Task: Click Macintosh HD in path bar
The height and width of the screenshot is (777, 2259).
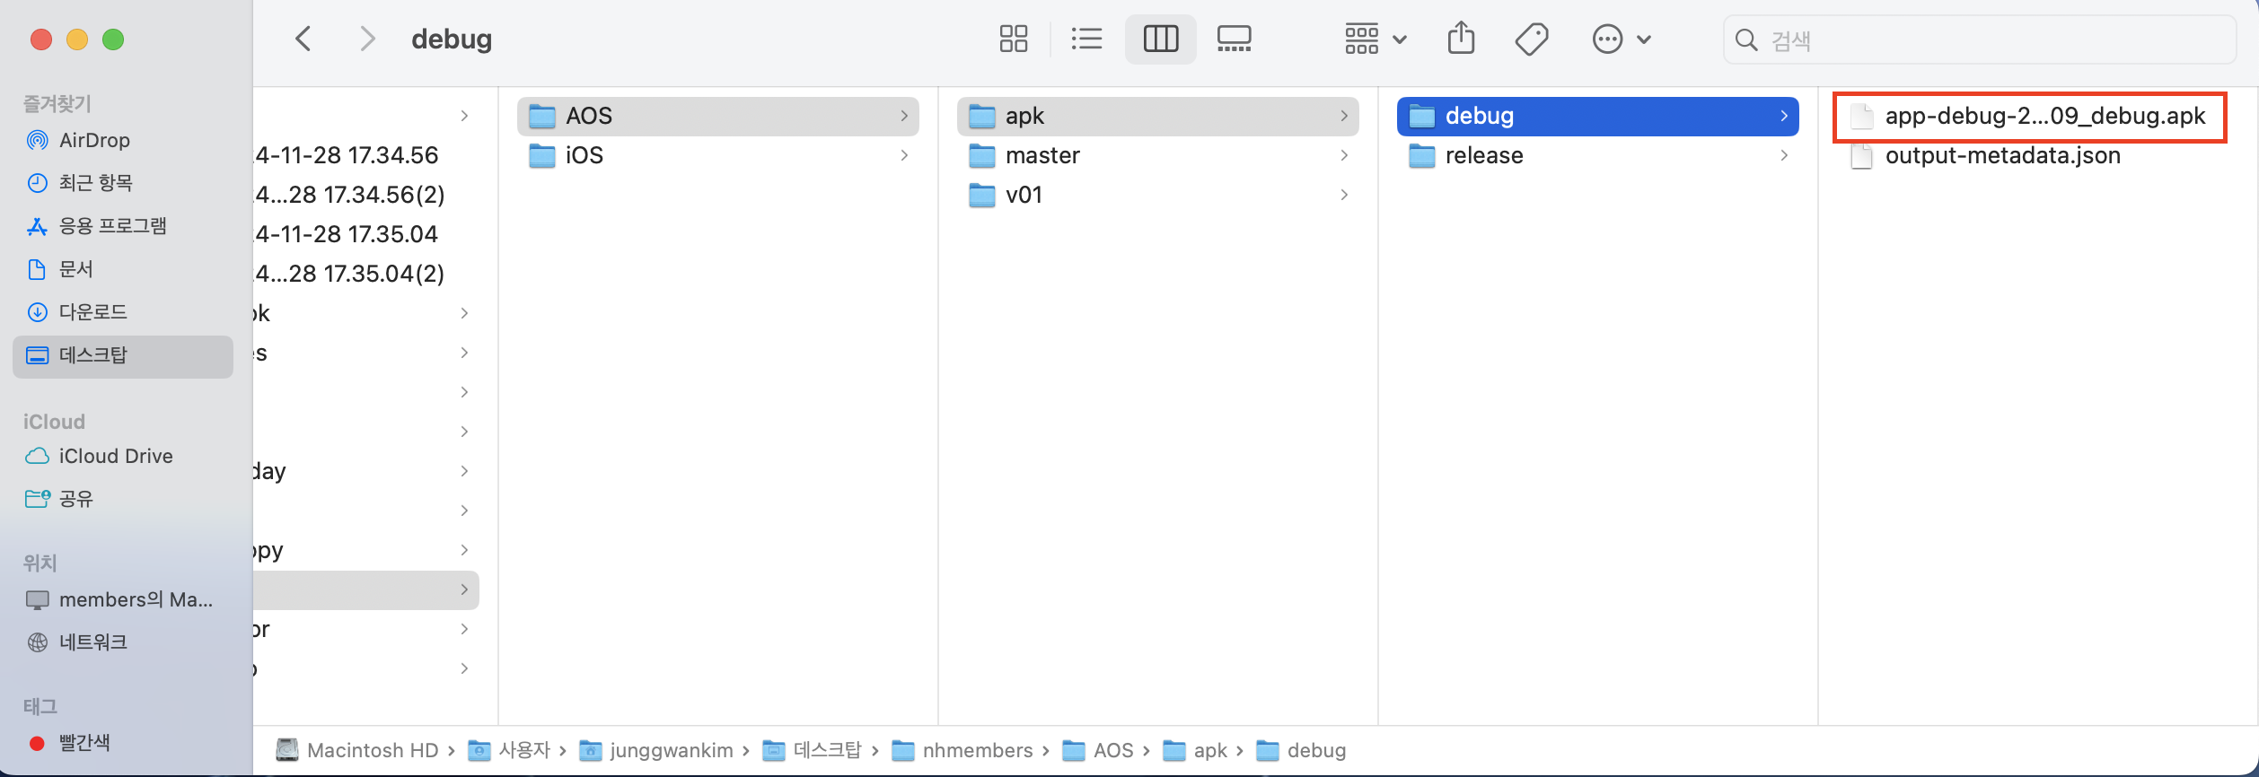Action: (372, 750)
